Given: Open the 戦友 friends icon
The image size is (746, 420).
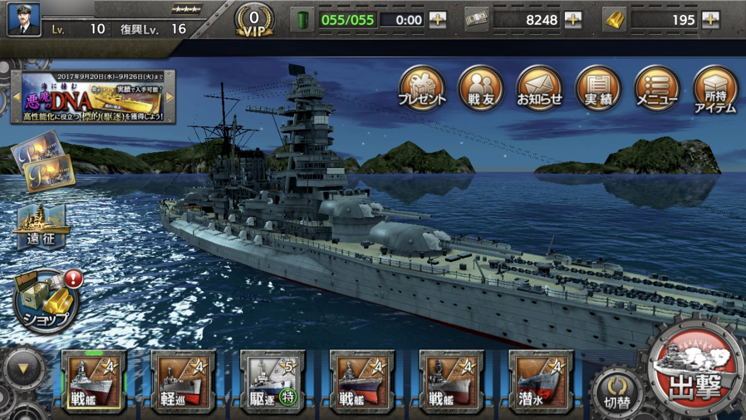Looking at the screenshot, I should [x=480, y=88].
